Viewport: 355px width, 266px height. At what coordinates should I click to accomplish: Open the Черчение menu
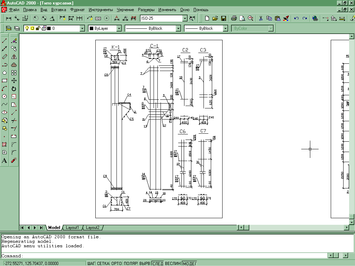(125, 10)
